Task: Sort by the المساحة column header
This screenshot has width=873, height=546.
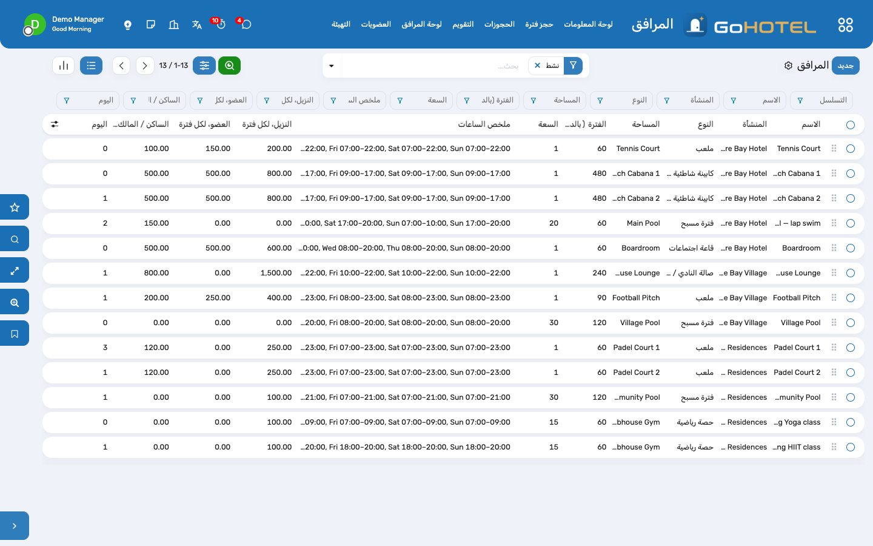Action: (646, 124)
